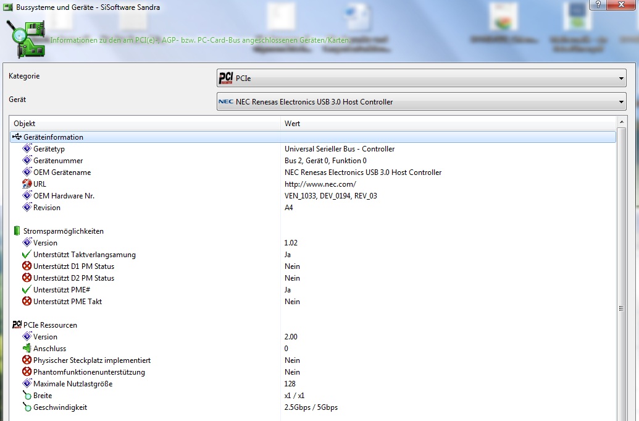
Task: Click green checkmark beside Unterstützt Taktverlangsamung
Action: click(x=27, y=255)
